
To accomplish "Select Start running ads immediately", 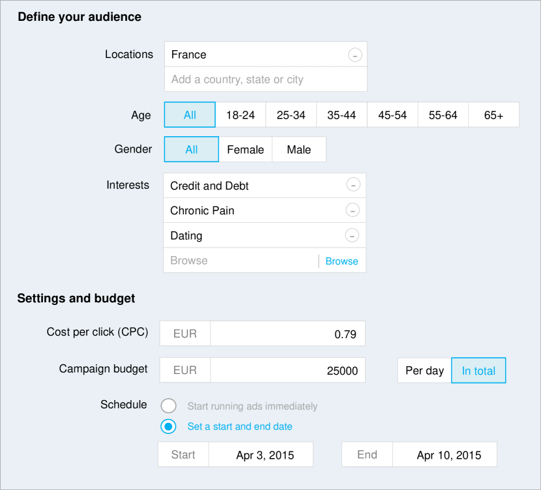I will coord(168,405).
